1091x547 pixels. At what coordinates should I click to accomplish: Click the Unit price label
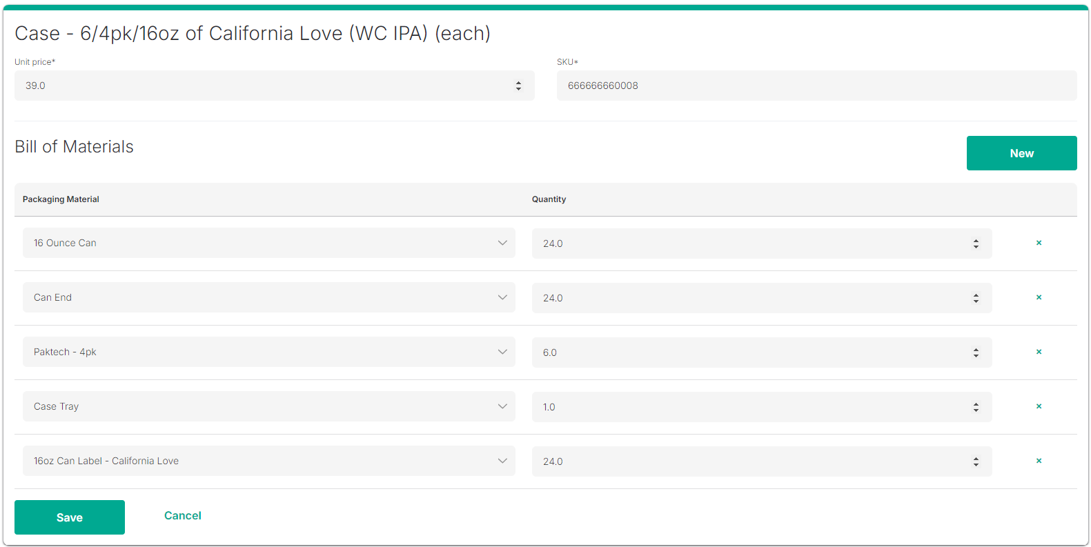tap(35, 62)
